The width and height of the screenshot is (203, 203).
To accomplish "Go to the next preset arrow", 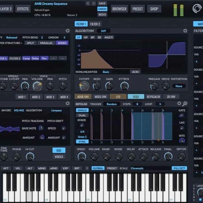I will point(93,3).
